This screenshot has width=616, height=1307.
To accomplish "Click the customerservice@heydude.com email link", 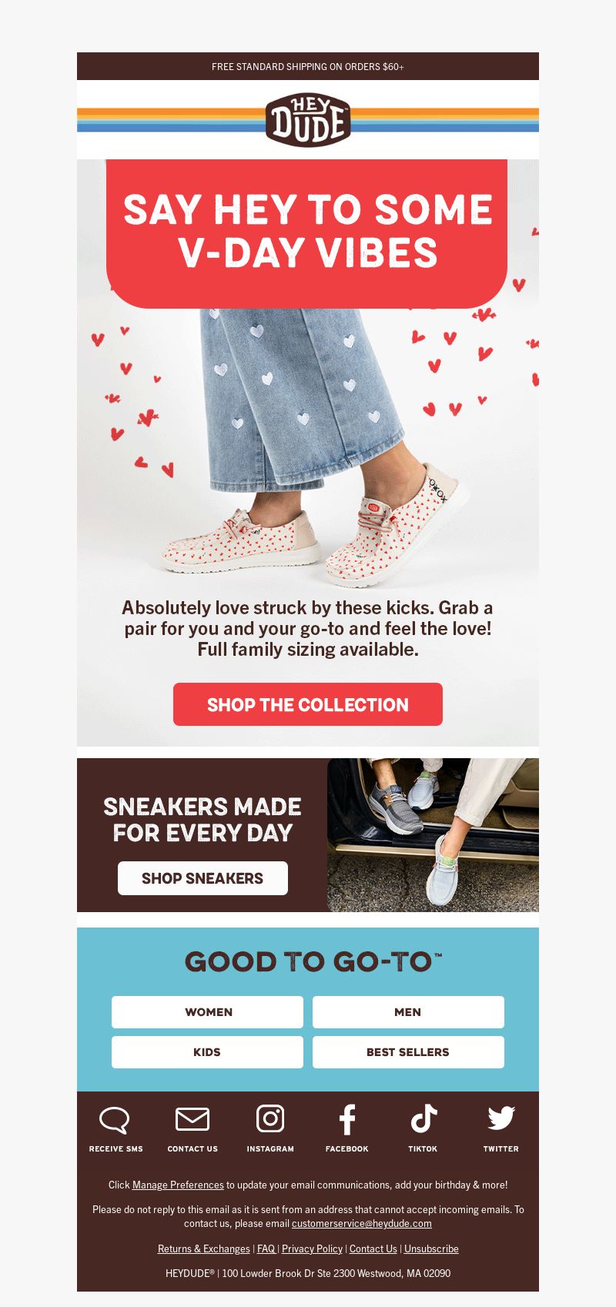I will click(x=361, y=1223).
